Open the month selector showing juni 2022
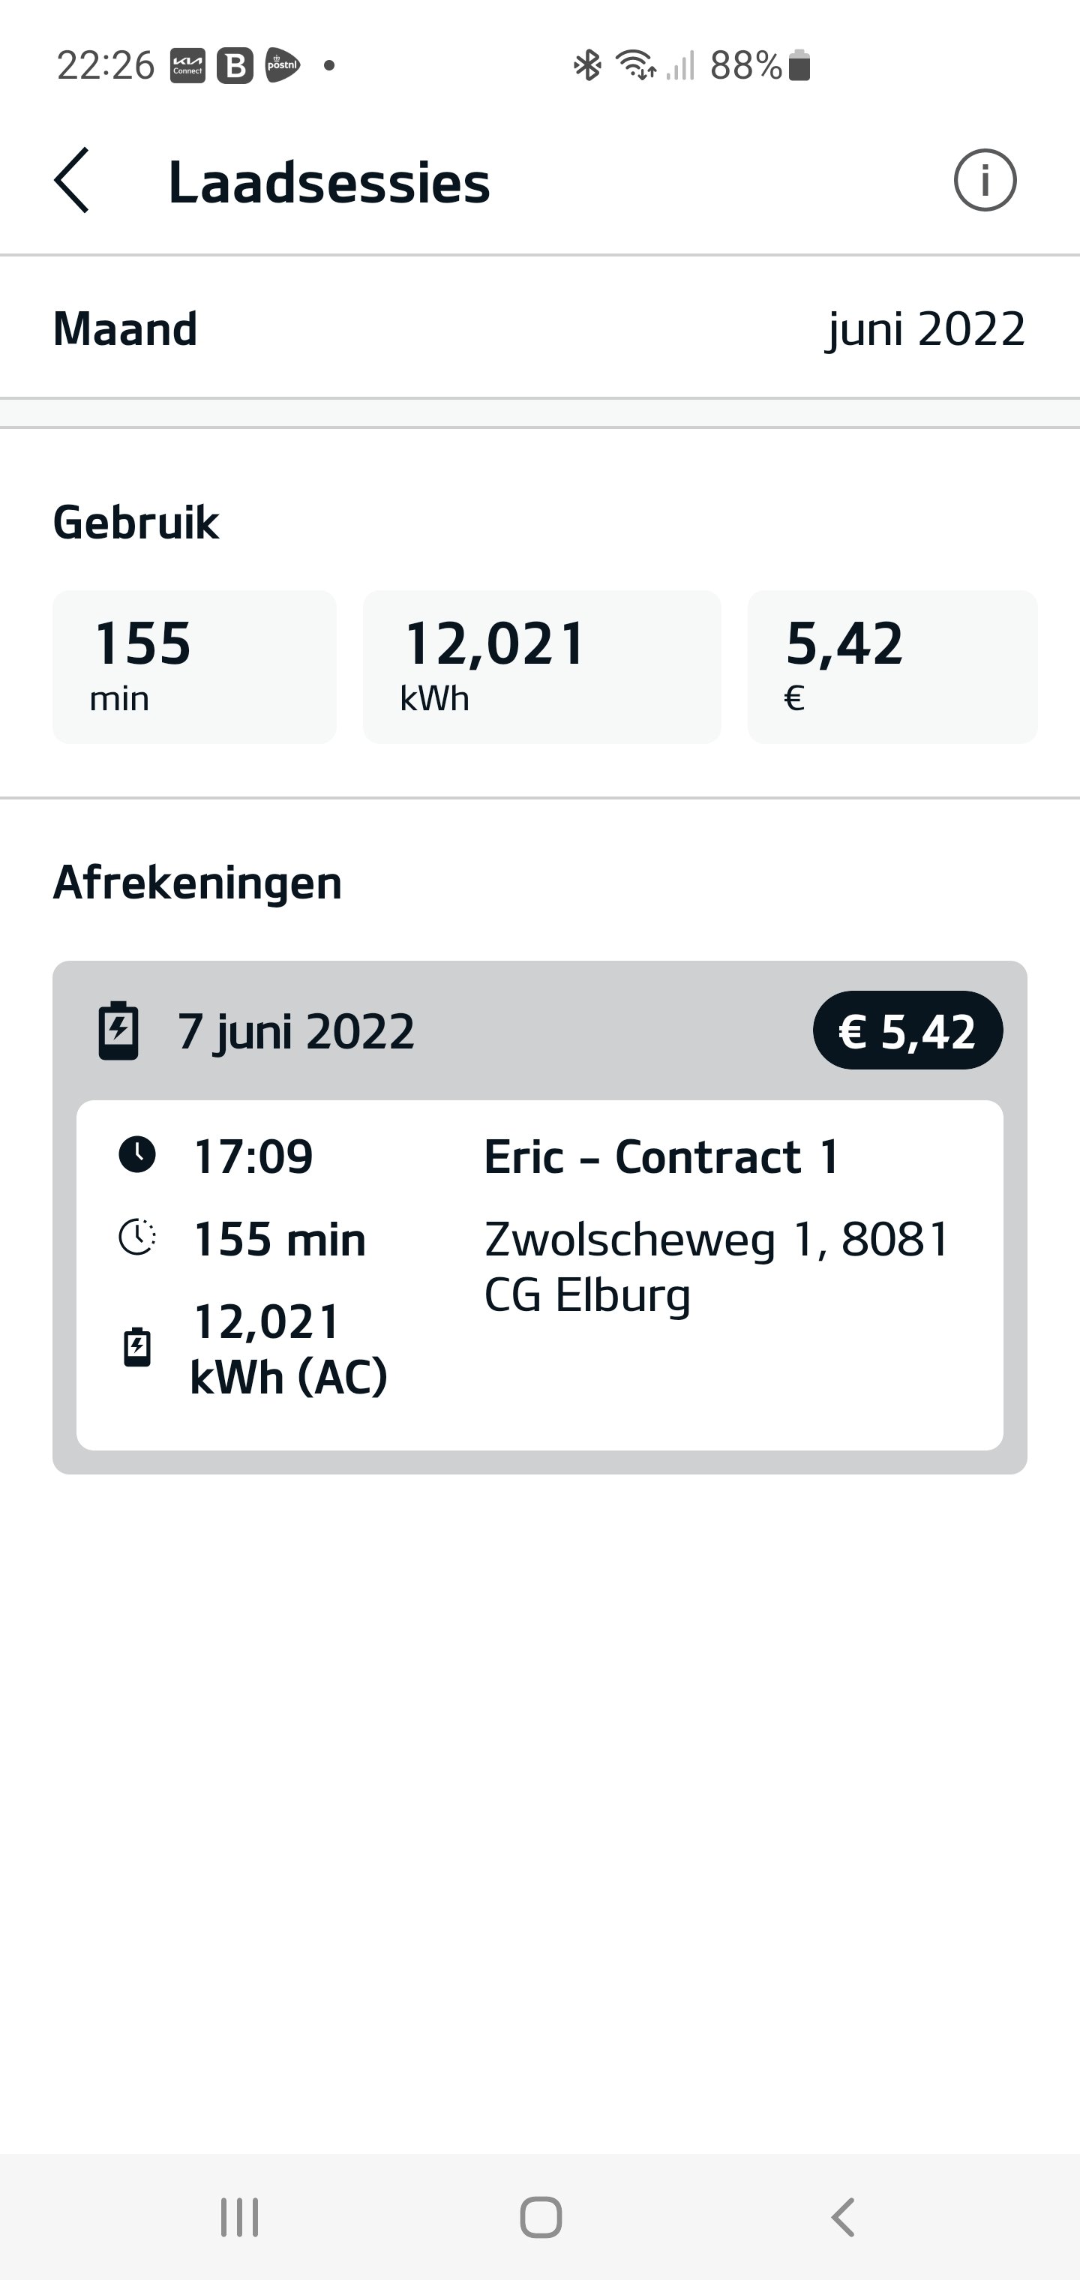 pos(926,329)
